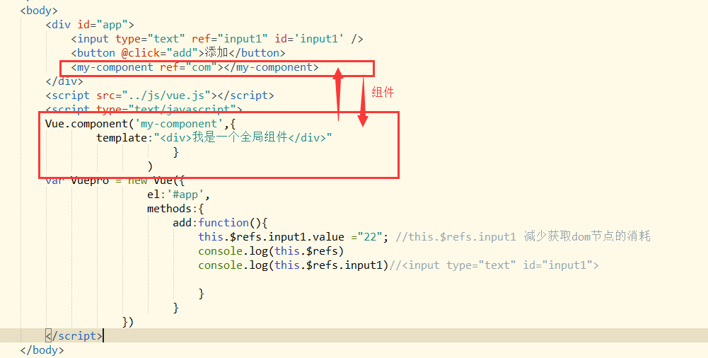Click the script src="../js/vue.js" line
This screenshot has height=358, width=708.
(160, 96)
